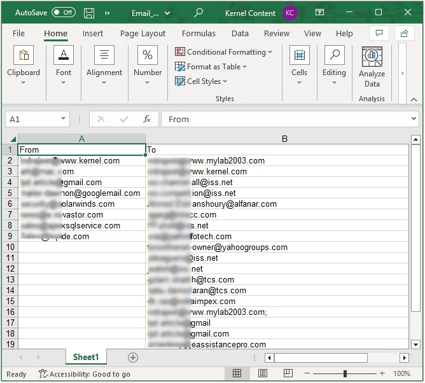Select row 10 header
Image resolution: width=425 pixels, height=383 pixels.
[10, 247]
